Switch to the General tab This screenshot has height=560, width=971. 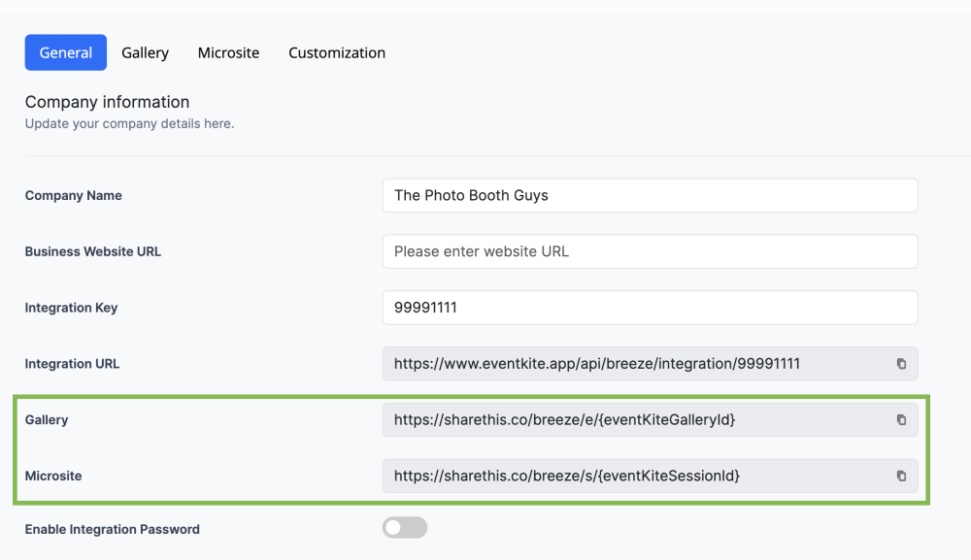pyautogui.click(x=66, y=52)
